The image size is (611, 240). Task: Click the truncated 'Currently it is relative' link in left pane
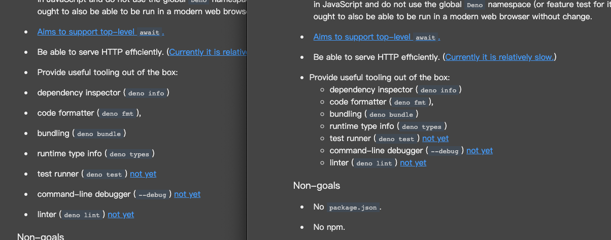click(x=208, y=52)
